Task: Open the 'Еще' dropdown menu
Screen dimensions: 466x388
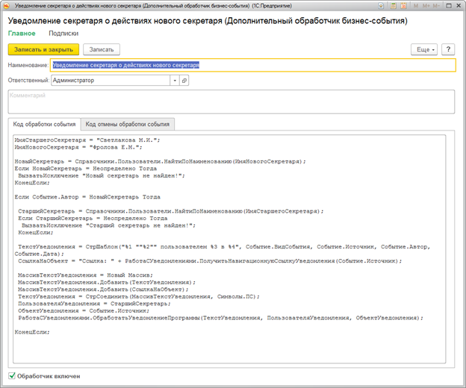Action: [423, 49]
